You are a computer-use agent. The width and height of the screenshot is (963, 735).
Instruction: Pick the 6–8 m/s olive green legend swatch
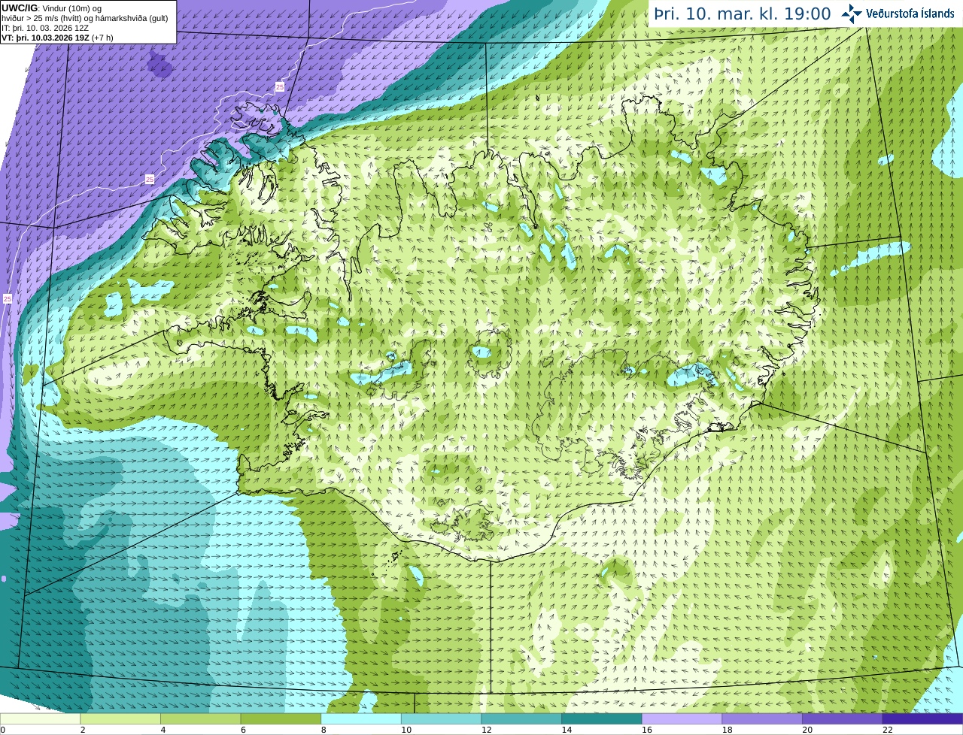[x=281, y=718]
